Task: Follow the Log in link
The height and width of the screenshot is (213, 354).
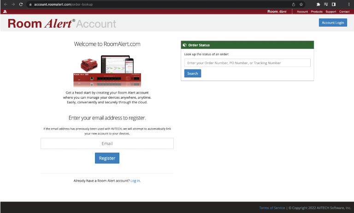Action: click(x=135, y=181)
